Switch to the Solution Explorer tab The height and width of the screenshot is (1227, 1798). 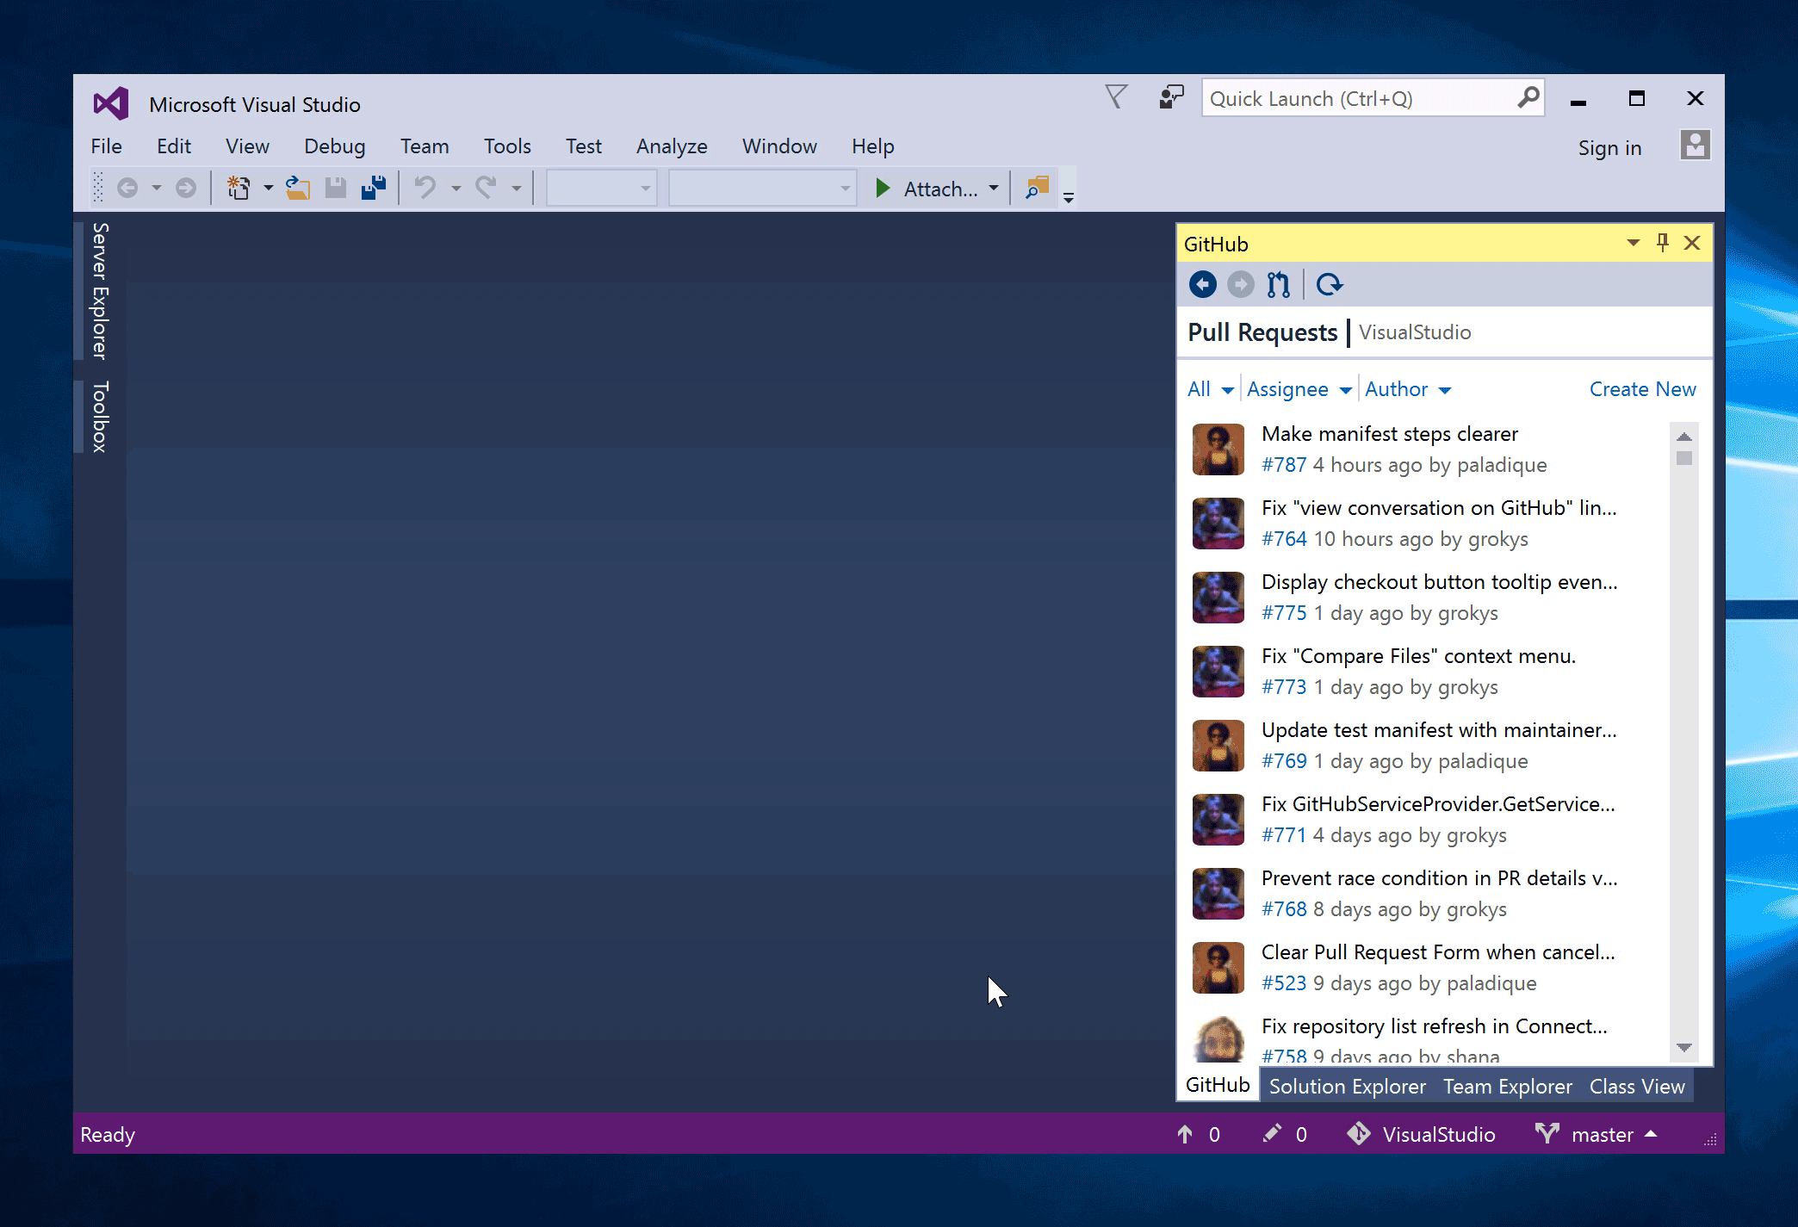coord(1348,1085)
